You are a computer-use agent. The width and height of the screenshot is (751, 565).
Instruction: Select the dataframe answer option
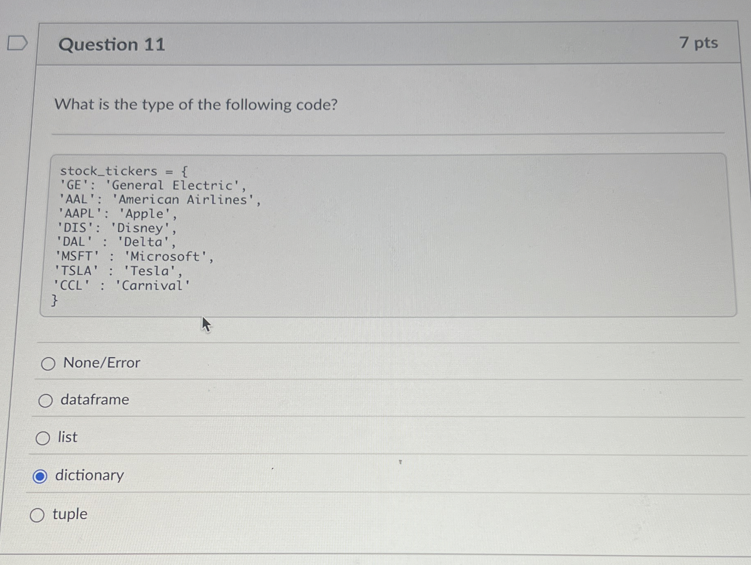pyautogui.click(x=45, y=399)
